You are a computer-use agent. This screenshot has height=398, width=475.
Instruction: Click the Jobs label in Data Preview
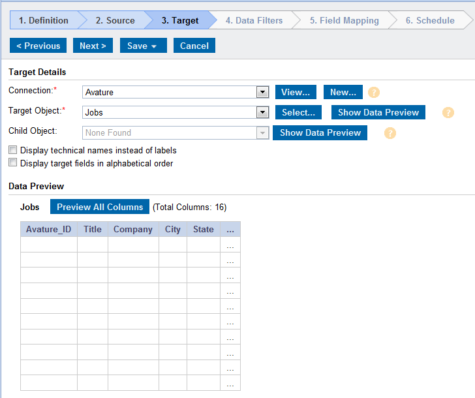[30, 207]
